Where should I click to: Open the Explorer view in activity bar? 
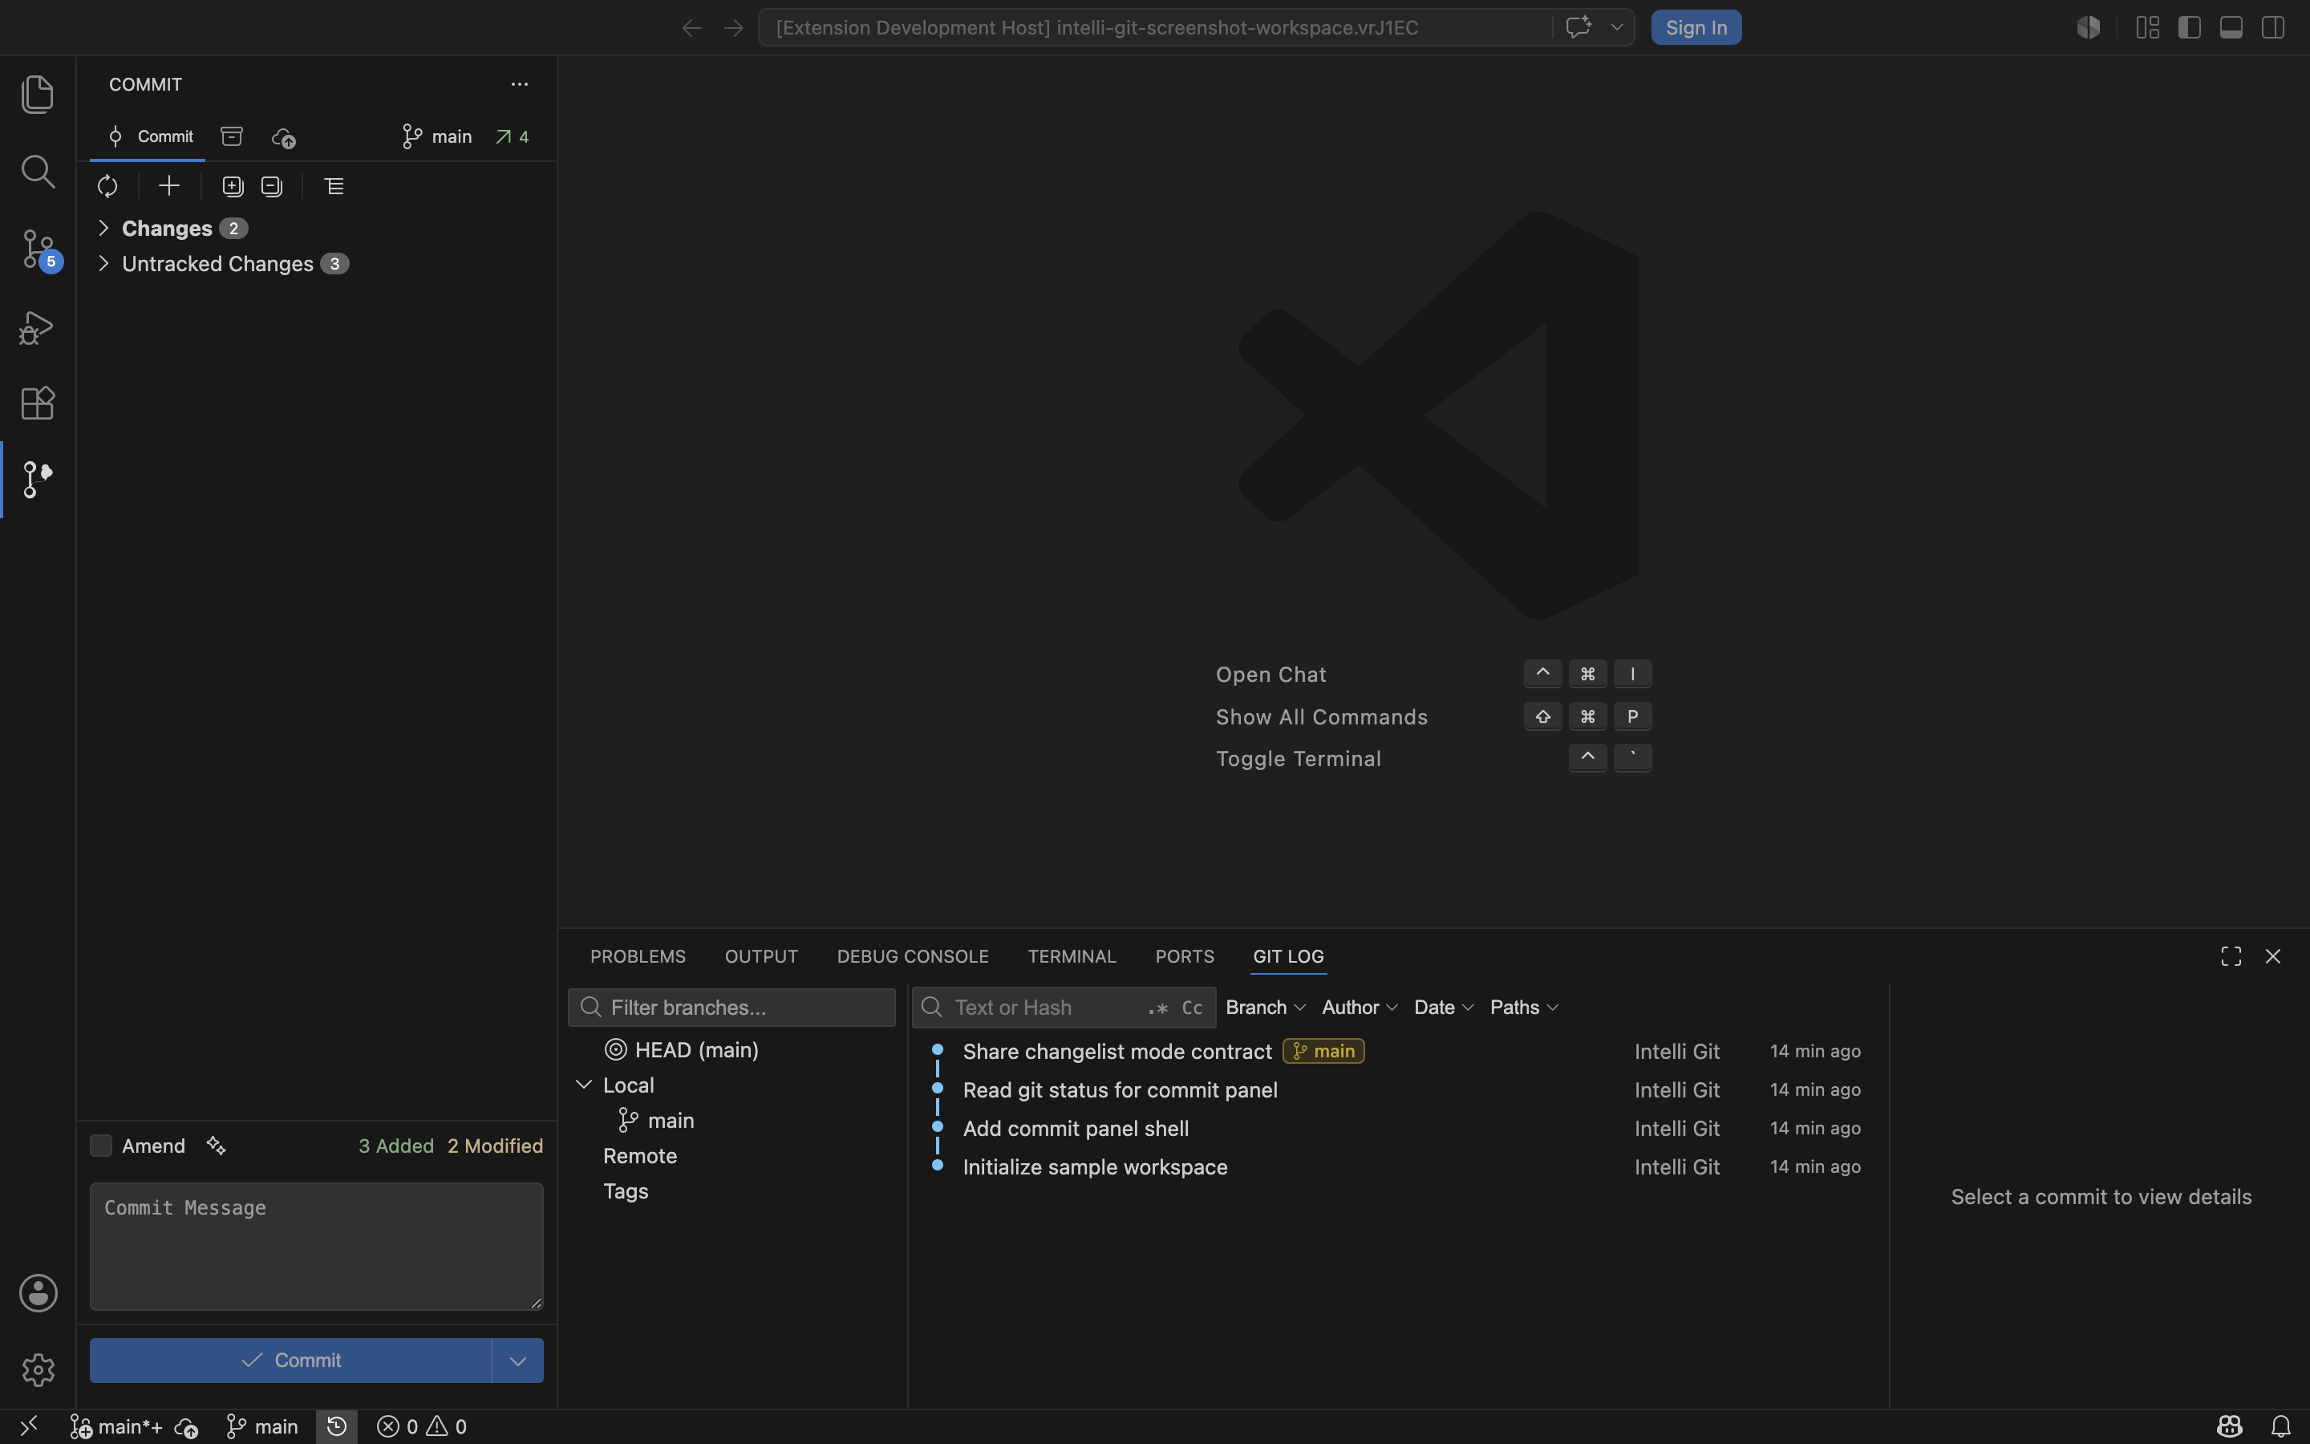(x=37, y=94)
